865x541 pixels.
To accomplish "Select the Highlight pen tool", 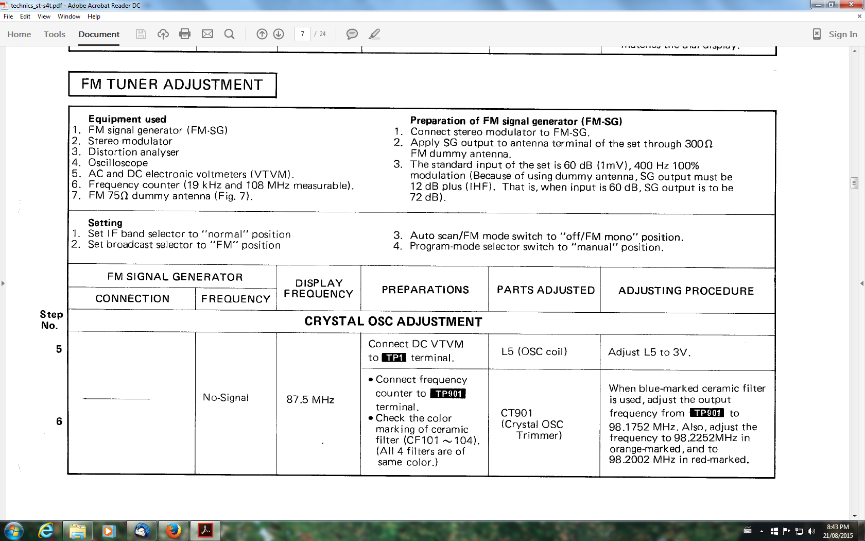I will [x=374, y=34].
